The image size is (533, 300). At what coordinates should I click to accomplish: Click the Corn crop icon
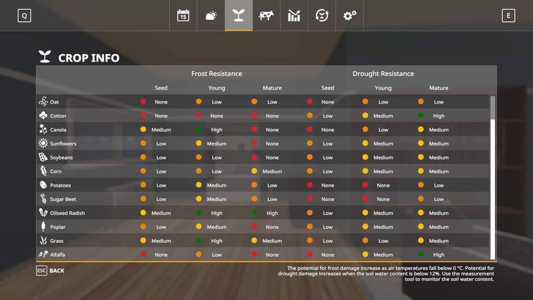[43, 171]
